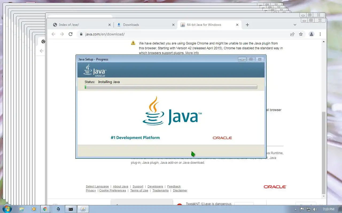Click the Java installer taskbar icon

click(x=83, y=209)
